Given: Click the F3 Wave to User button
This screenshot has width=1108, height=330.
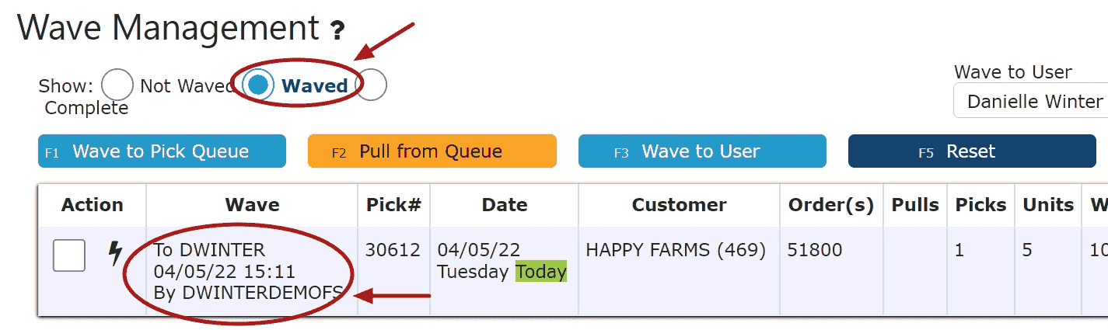Looking at the screenshot, I should [x=702, y=151].
